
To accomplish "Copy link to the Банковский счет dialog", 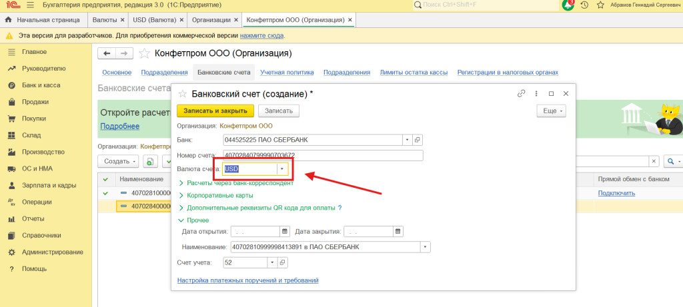I will click(521, 93).
